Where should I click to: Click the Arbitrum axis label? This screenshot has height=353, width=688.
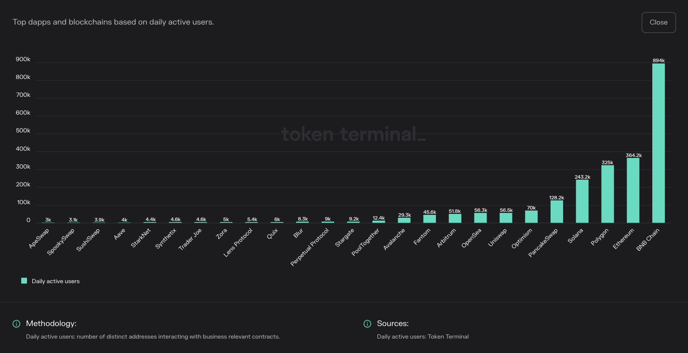pos(446,239)
